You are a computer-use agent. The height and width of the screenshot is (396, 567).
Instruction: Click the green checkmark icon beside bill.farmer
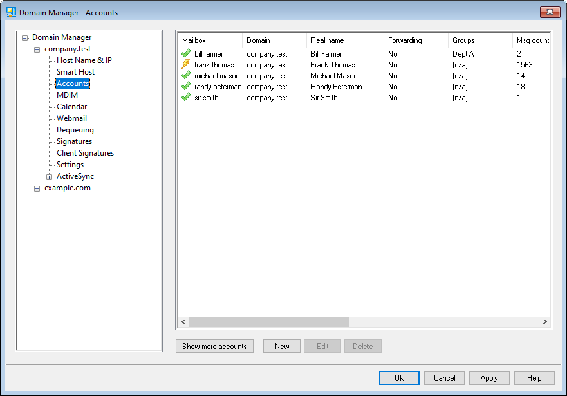tap(186, 54)
